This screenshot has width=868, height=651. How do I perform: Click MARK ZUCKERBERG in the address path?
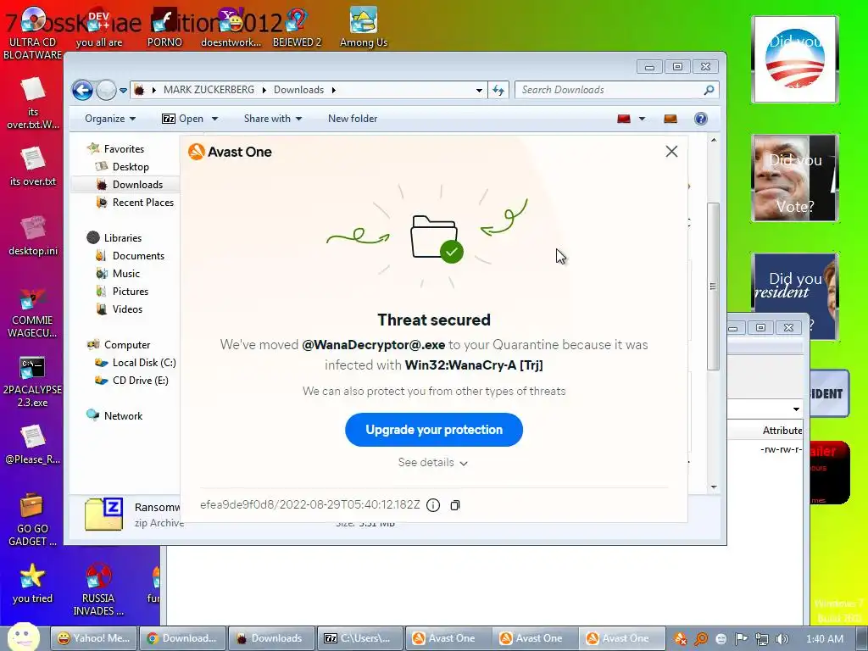[209, 90]
